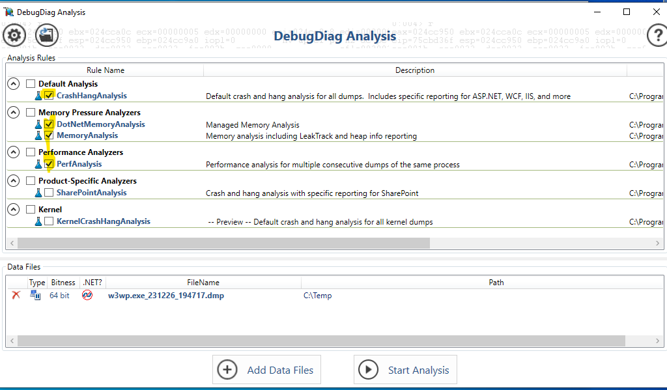Collapse the Memory Pressure Analyzers group
Viewport: 667px width, 390px height.
[x=14, y=112]
